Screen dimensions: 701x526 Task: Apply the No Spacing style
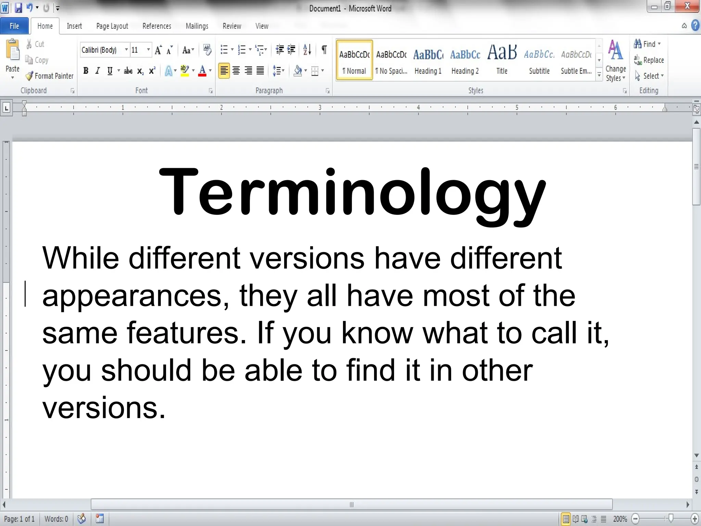click(x=391, y=61)
